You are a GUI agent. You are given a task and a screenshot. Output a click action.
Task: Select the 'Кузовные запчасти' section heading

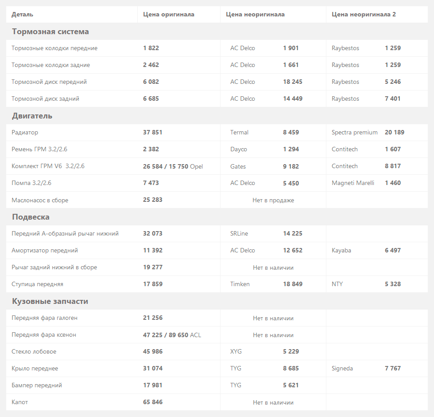pyautogui.click(x=50, y=301)
